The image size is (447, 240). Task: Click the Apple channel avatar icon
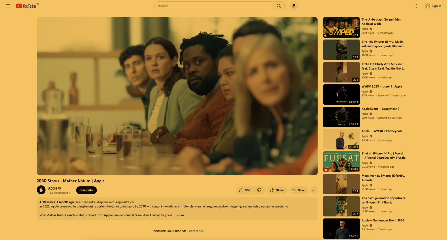click(41, 190)
